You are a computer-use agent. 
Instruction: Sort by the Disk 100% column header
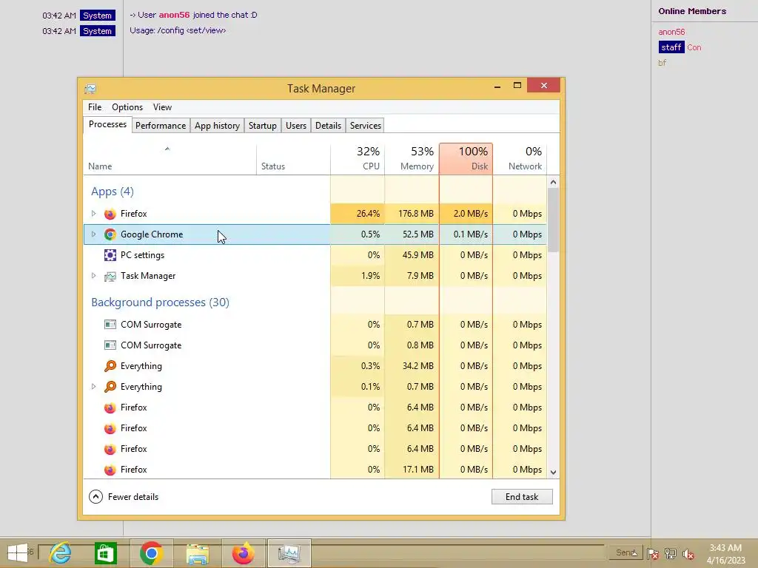pos(466,159)
